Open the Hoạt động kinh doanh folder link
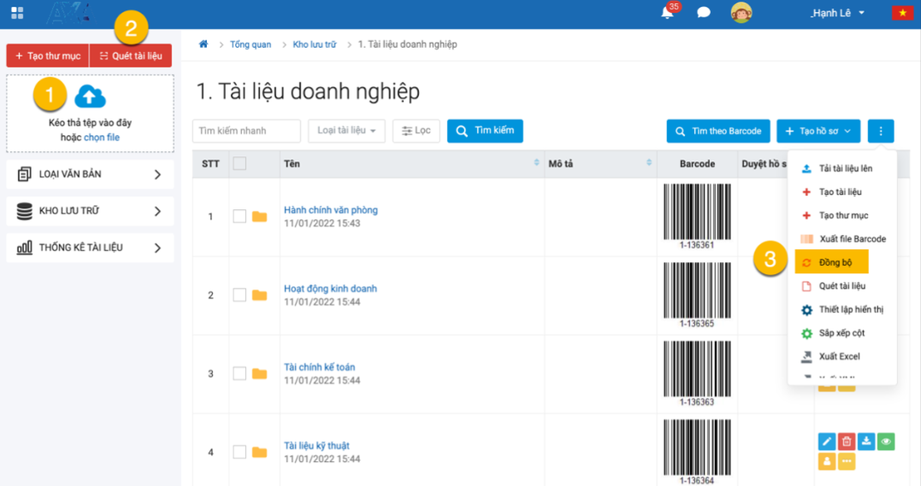921x486 pixels. [x=330, y=289]
